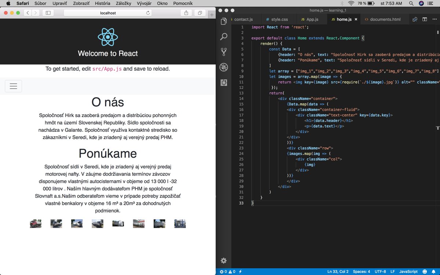Image resolution: width=440 pixels, height=275 pixels.
Task: Go forward in Safari
Action: tap(36, 13)
